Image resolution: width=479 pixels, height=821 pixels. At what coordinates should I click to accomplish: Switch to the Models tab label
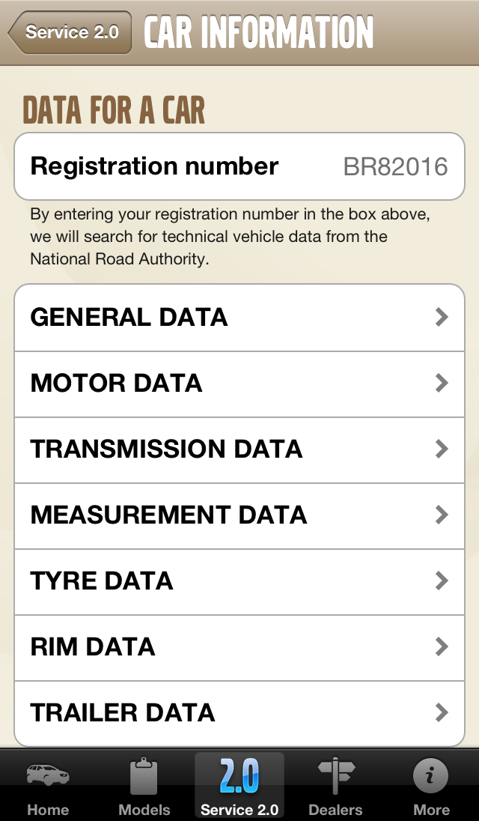(x=144, y=810)
